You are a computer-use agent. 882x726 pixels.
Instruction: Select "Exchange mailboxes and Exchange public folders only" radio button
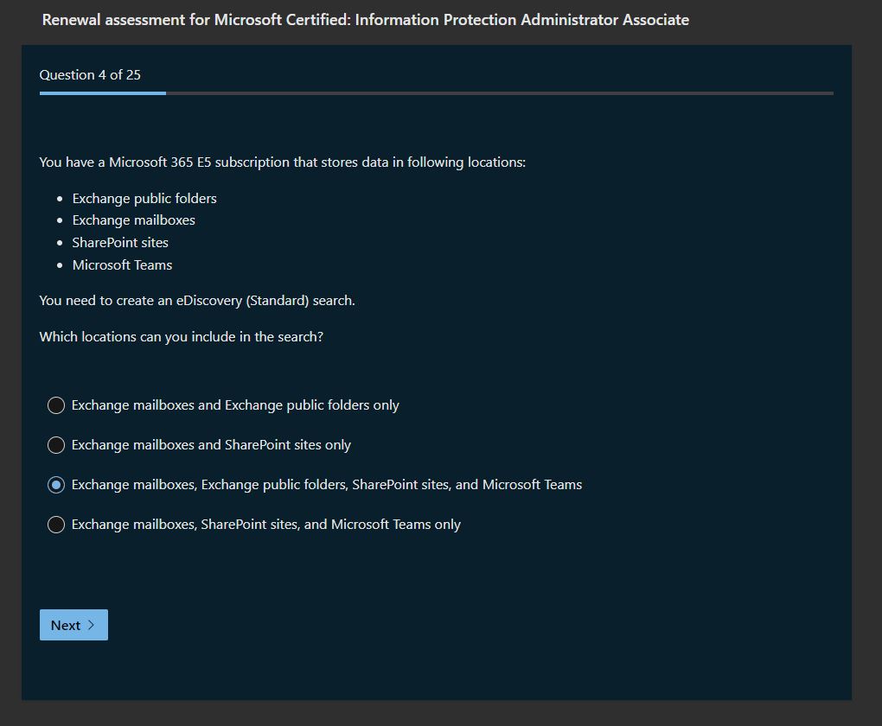coord(56,405)
